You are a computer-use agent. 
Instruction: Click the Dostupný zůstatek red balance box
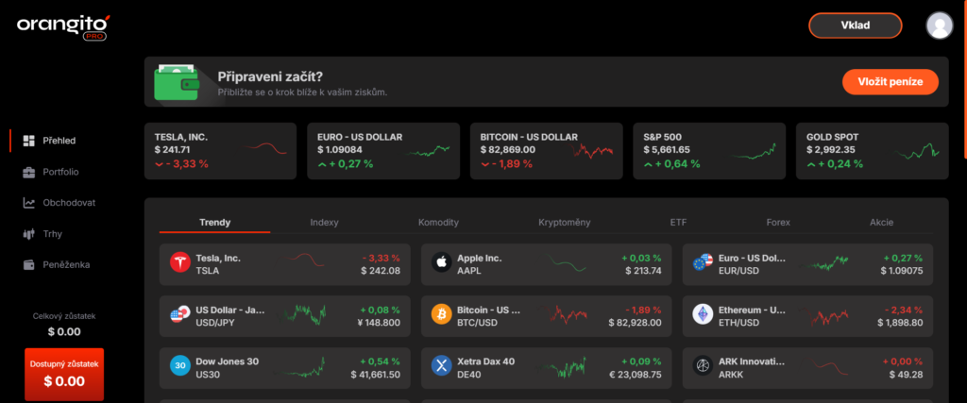64,374
